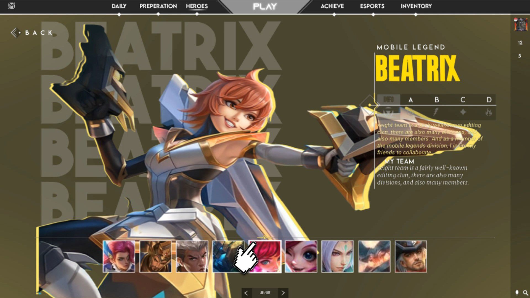Select pink-haired hero with blue headpiece thumbnail

pos(119,257)
